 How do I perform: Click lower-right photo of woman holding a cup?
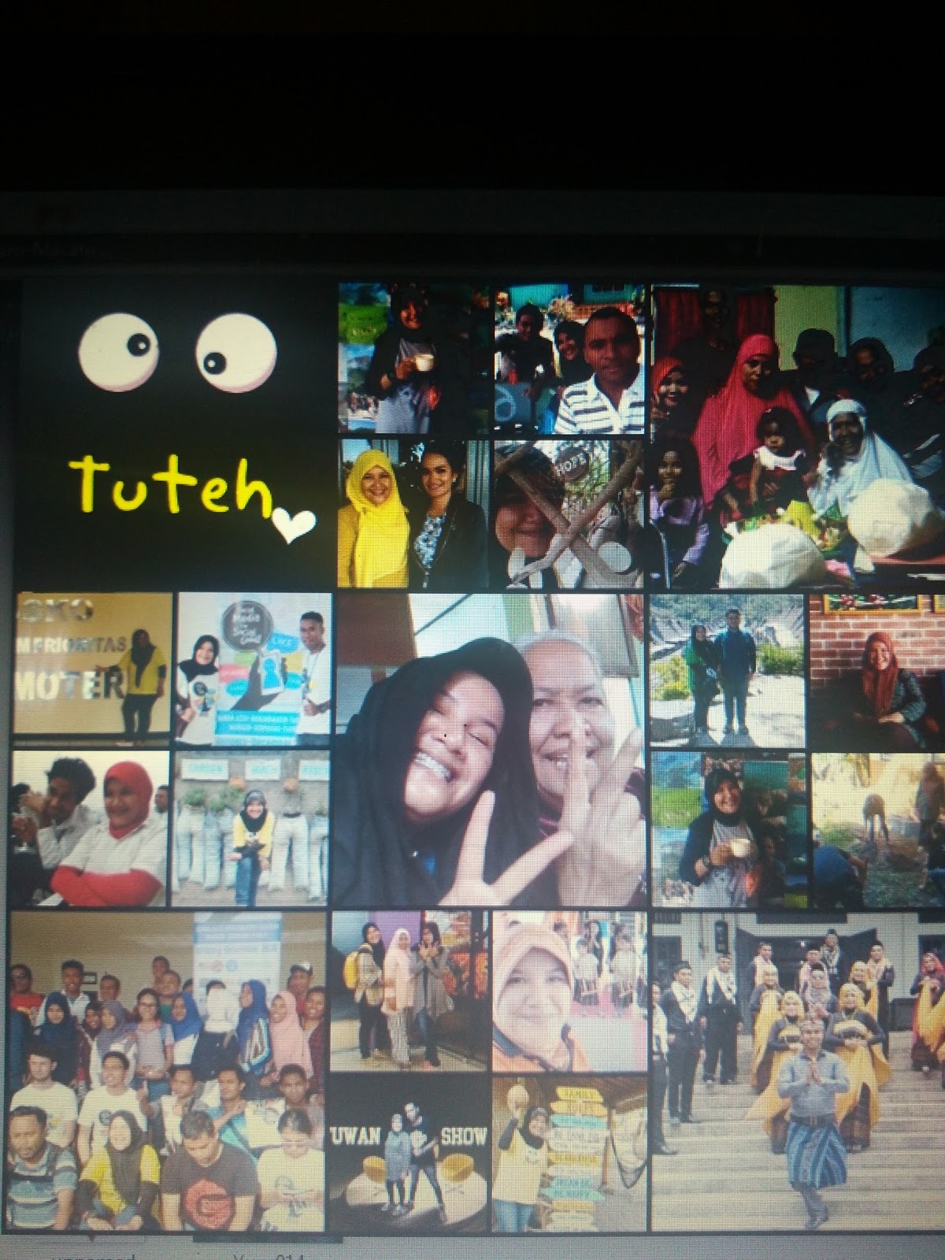pyautogui.click(x=728, y=829)
